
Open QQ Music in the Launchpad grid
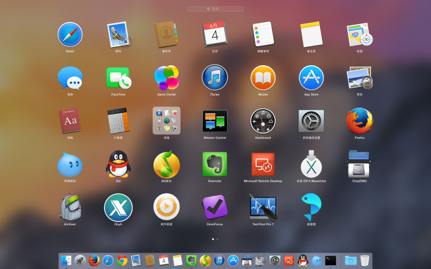167,164
